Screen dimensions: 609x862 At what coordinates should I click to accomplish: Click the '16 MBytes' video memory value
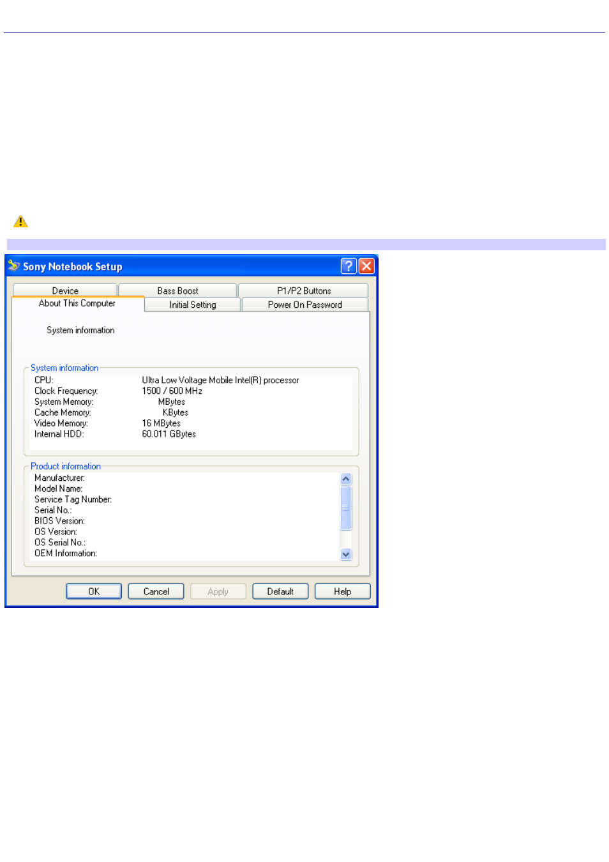(x=161, y=423)
